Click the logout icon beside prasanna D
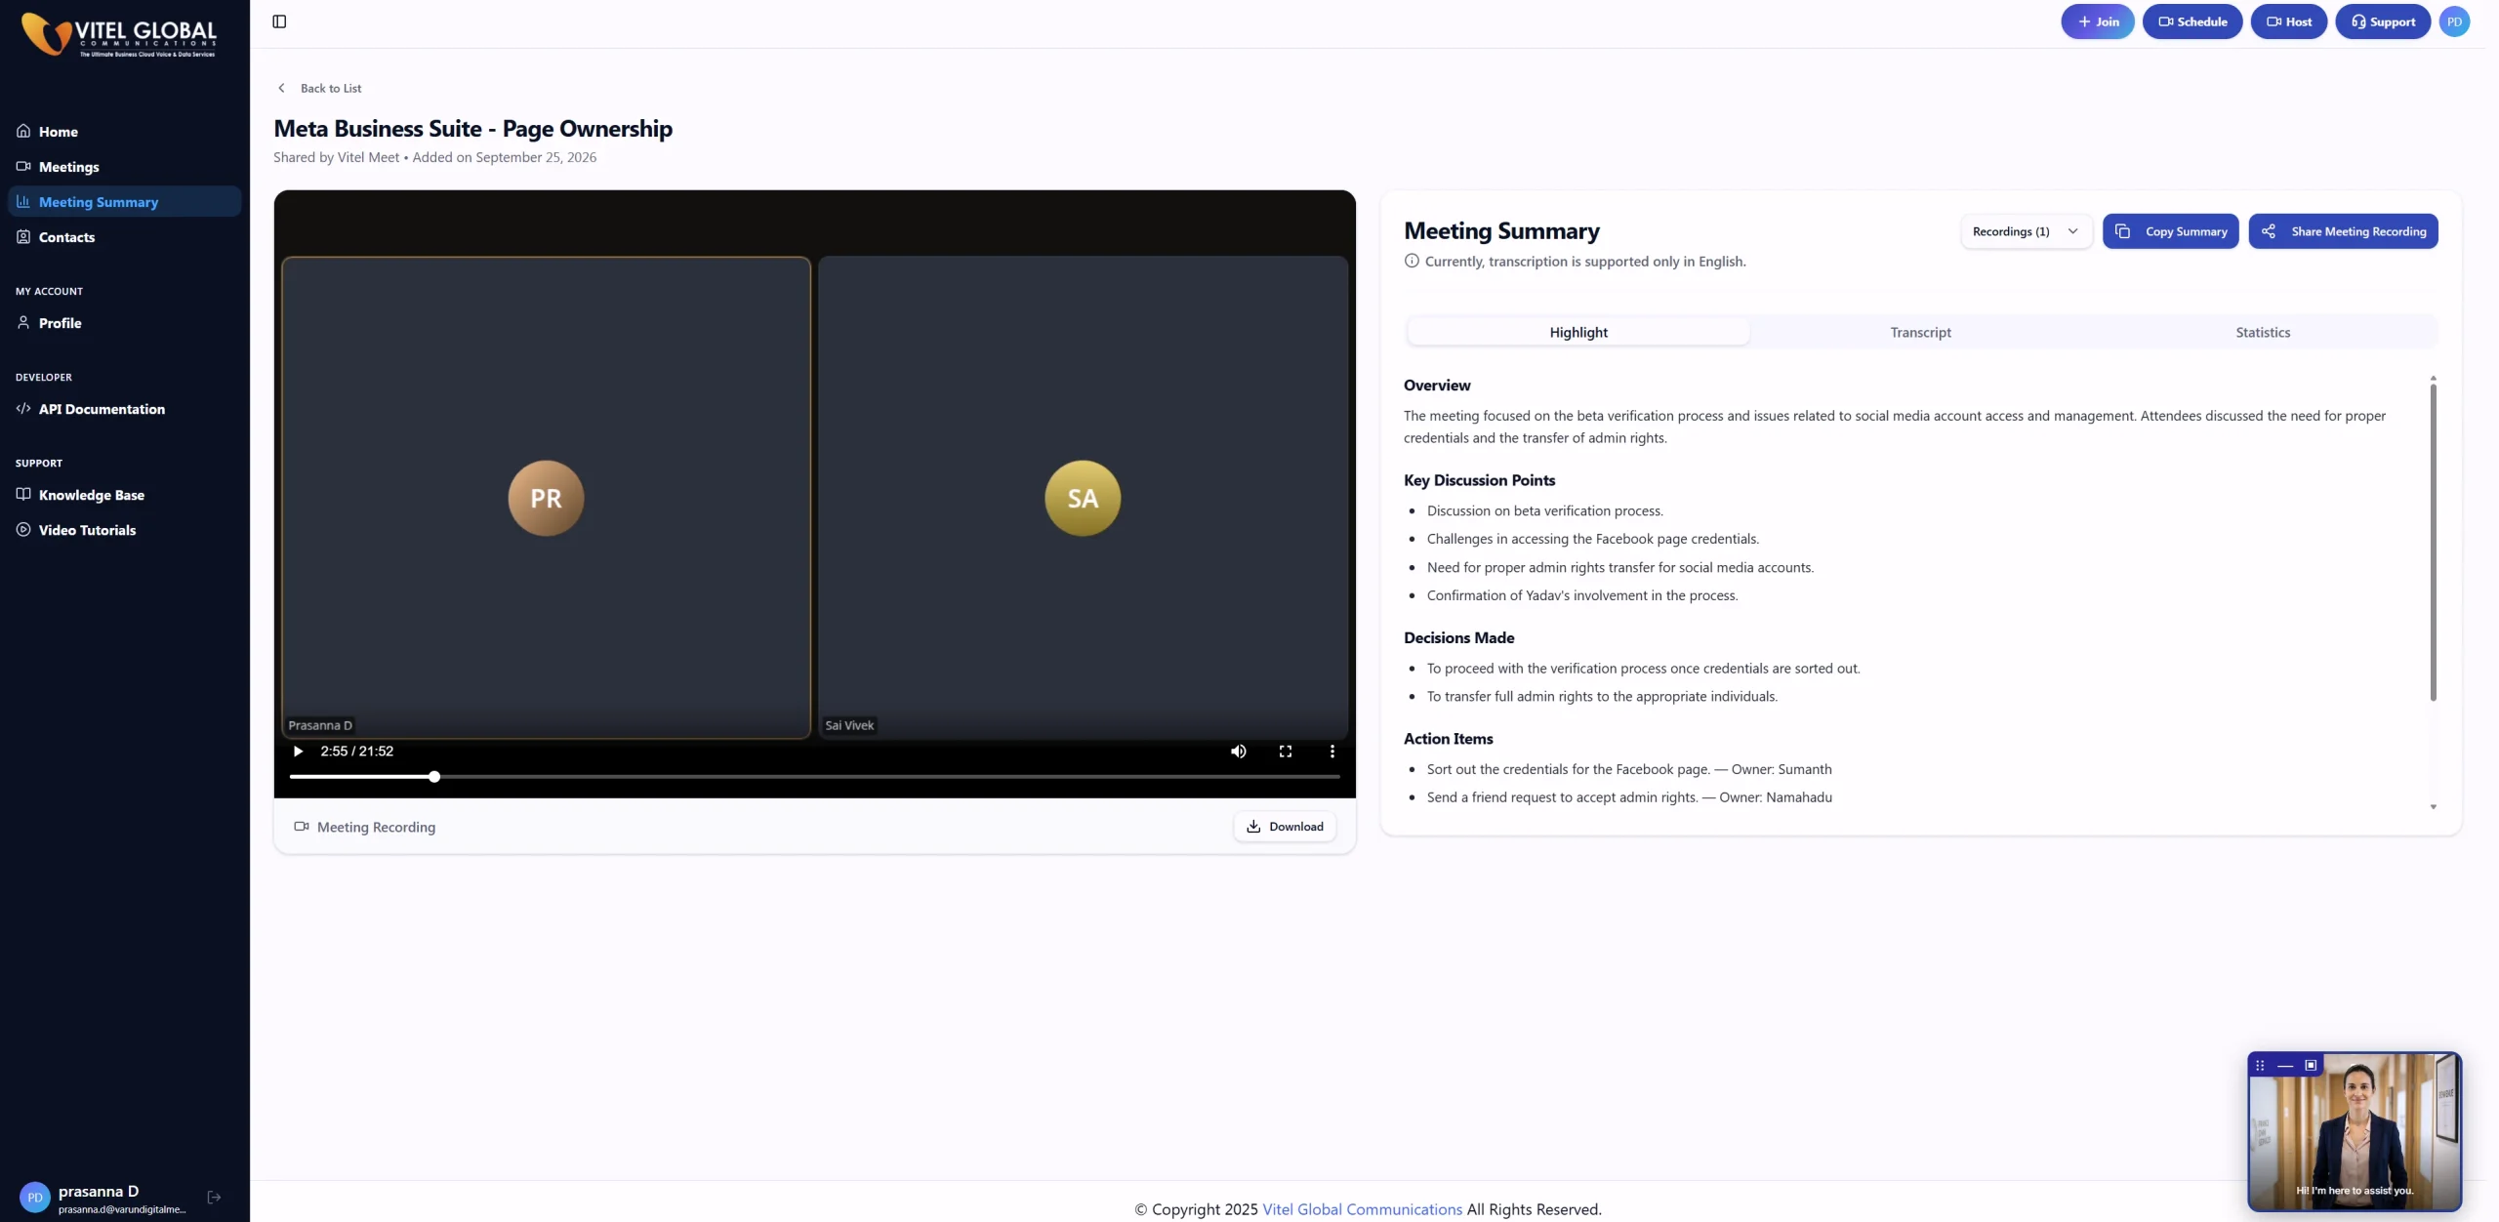The width and height of the screenshot is (2499, 1222). coord(214,1197)
